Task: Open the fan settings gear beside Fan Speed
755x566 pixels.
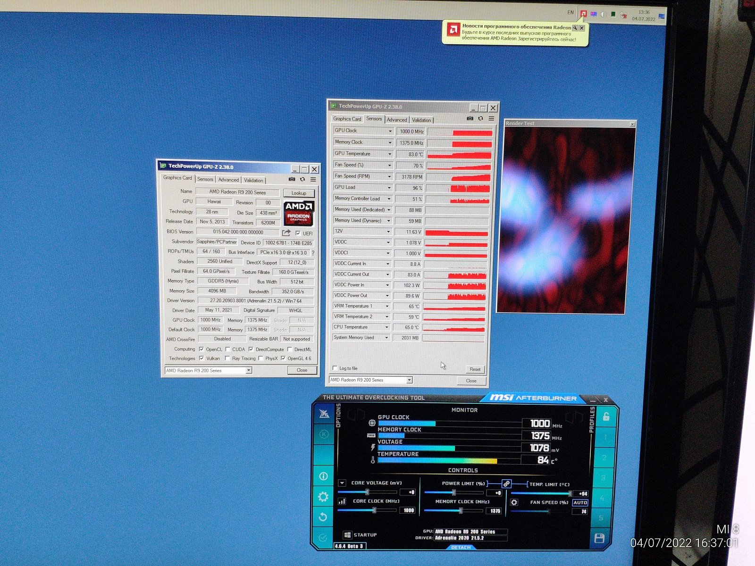Action: 514,502
